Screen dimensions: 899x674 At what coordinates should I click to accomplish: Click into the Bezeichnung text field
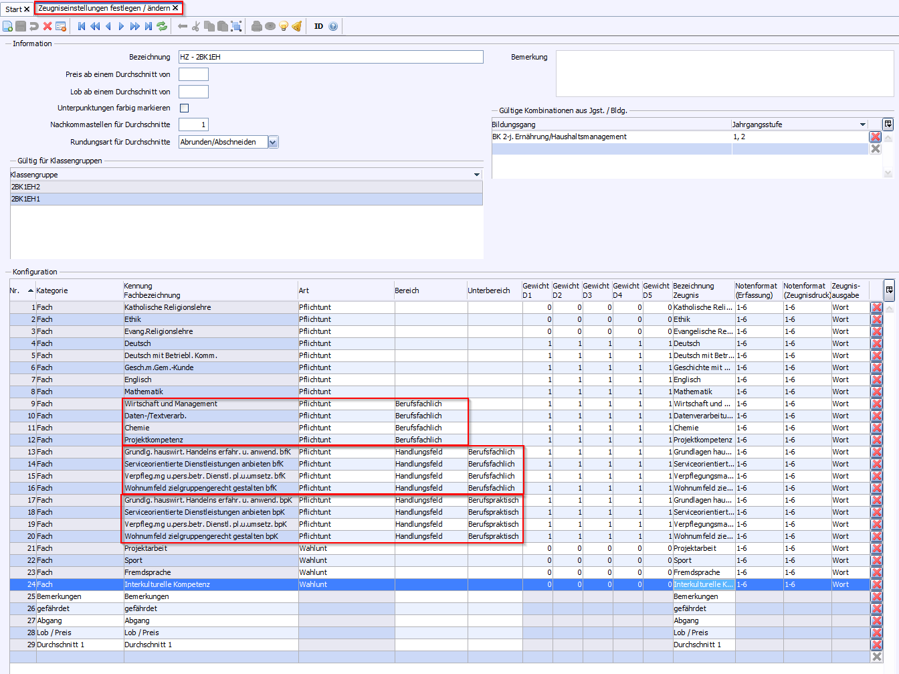click(330, 57)
